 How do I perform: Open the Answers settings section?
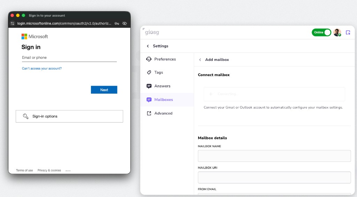167,86
